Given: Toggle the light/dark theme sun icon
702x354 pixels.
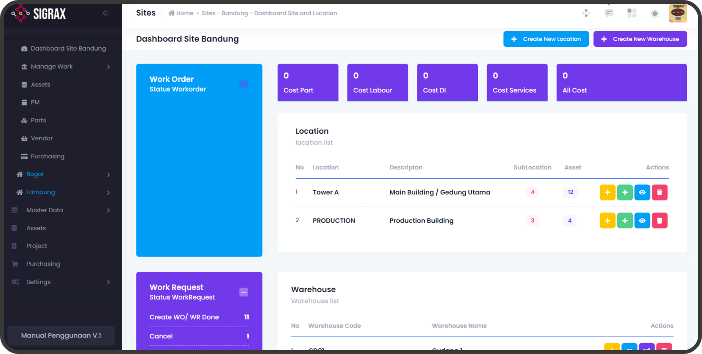Looking at the screenshot, I should (x=655, y=13).
